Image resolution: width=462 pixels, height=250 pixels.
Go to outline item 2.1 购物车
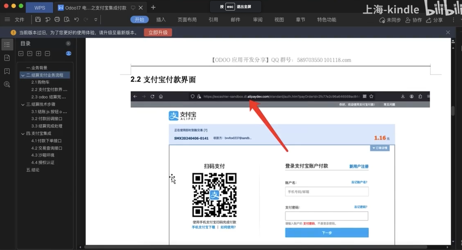pos(40,82)
